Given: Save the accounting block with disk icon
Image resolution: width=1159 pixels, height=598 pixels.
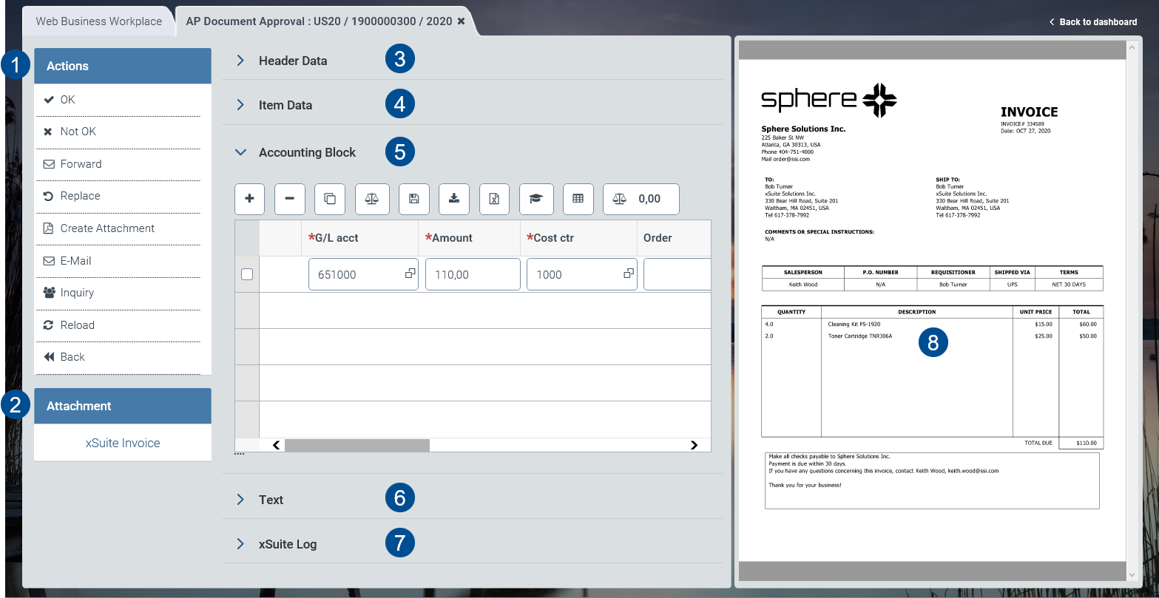Looking at the screenshot, I should click(x=413, y=199).
